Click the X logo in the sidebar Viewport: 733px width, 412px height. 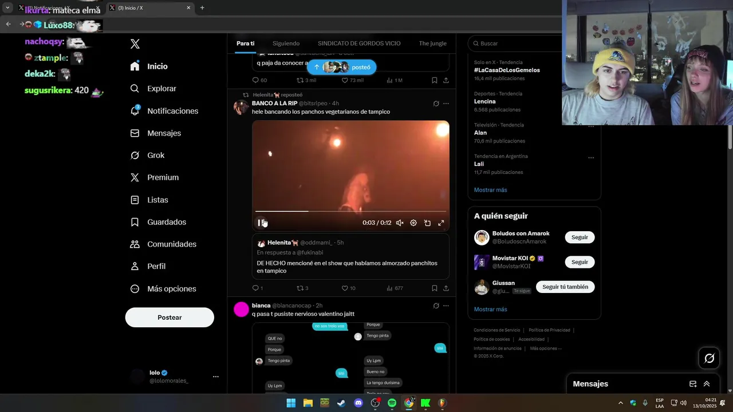click(135, 44)
